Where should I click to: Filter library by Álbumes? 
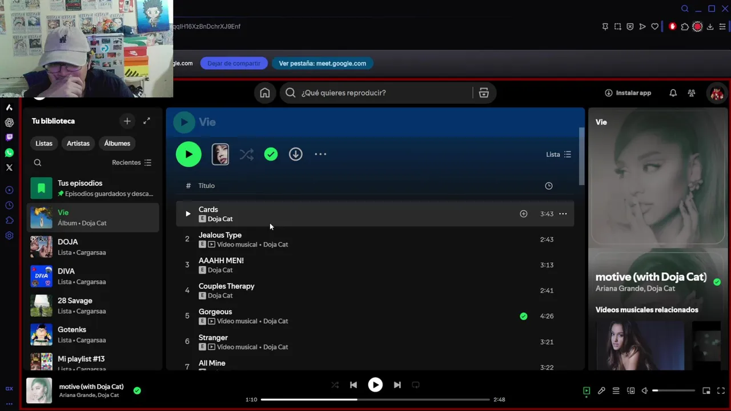pyautogui.click(x=117, y=143)
